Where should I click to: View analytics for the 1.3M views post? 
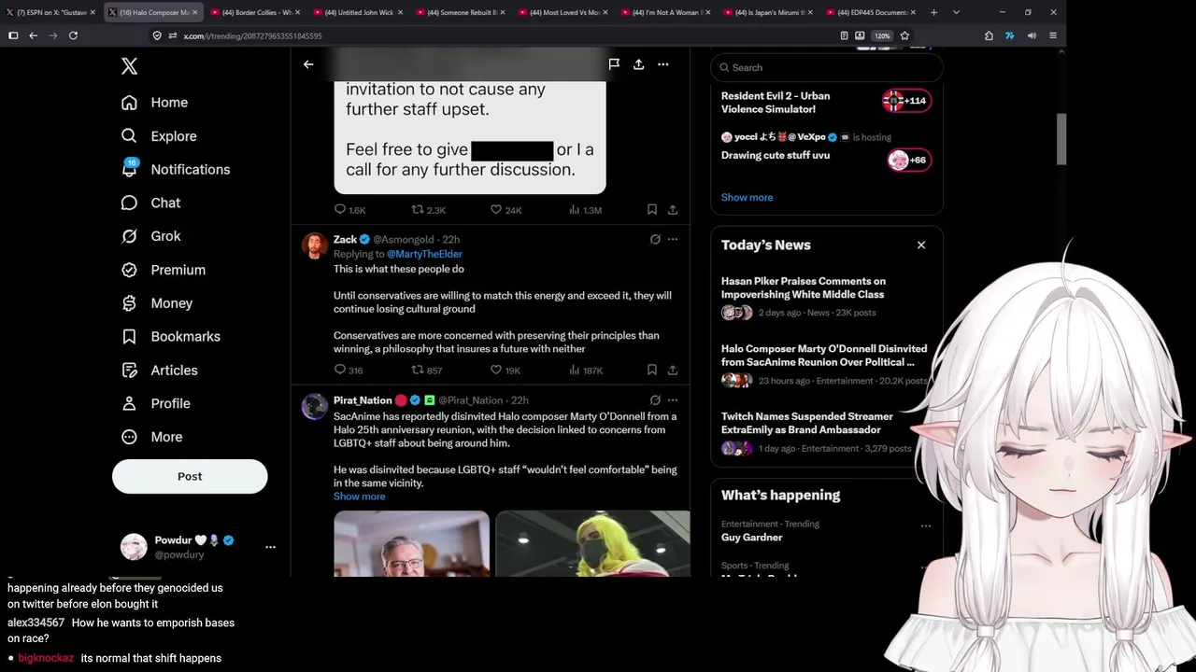(x=585, y=210)
